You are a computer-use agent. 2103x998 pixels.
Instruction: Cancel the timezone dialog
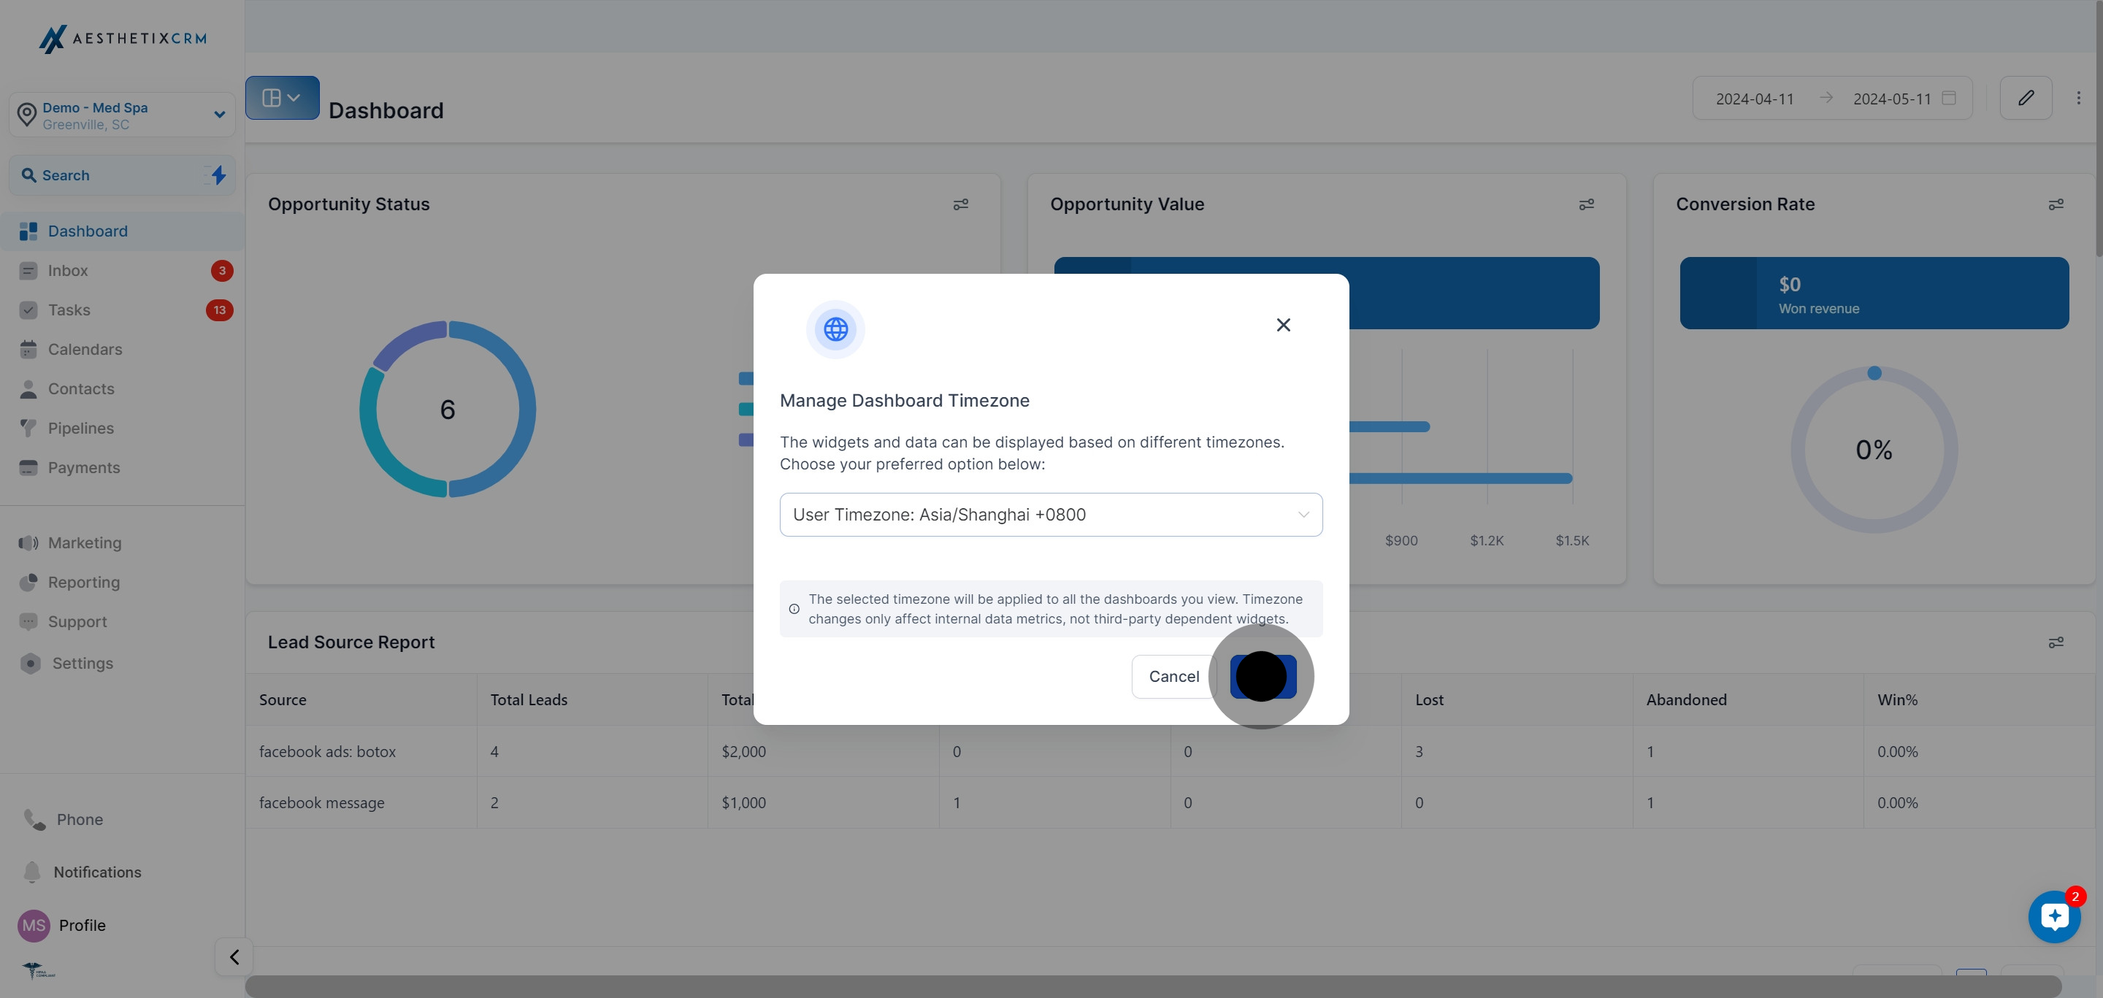point(1173,677)
